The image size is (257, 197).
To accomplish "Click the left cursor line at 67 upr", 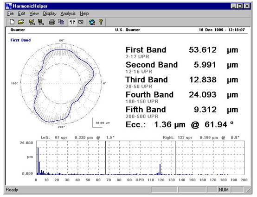I will 106,158.
